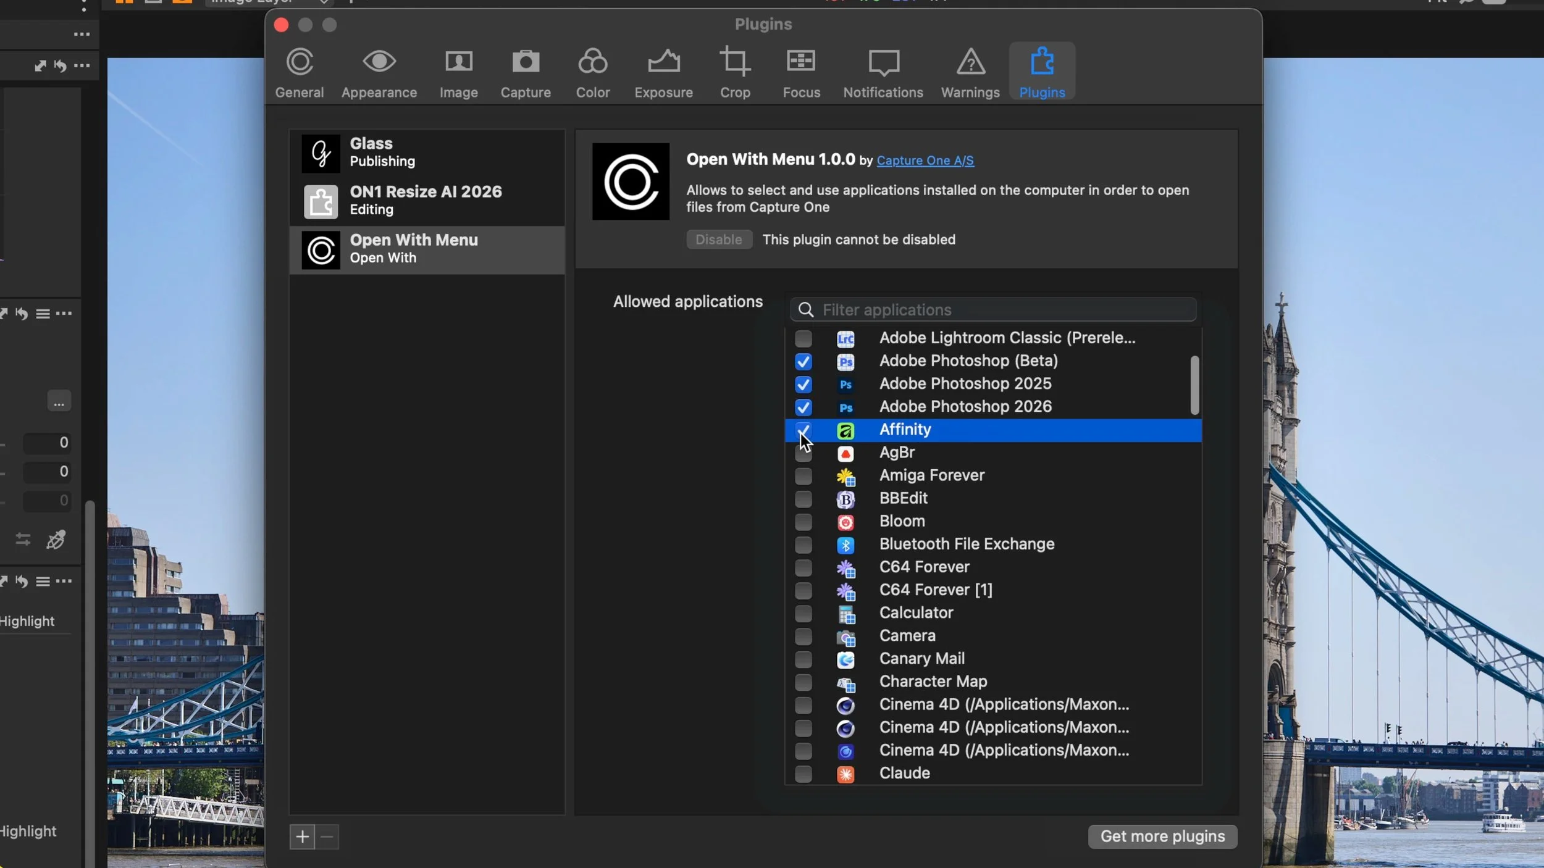The image size is (1544, 868).
Task: Enable the Amiga Forever checkbox
Action: click(803, 476)
